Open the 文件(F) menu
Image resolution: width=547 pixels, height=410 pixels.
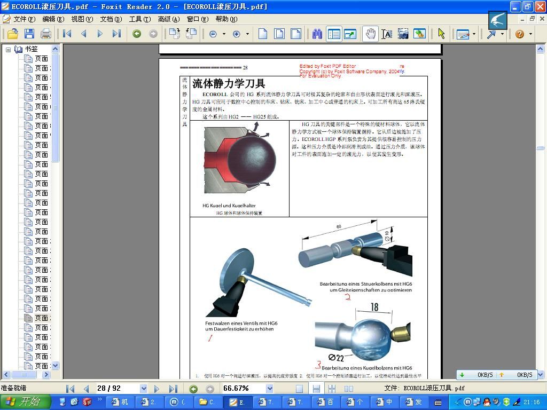pos(24,19)
